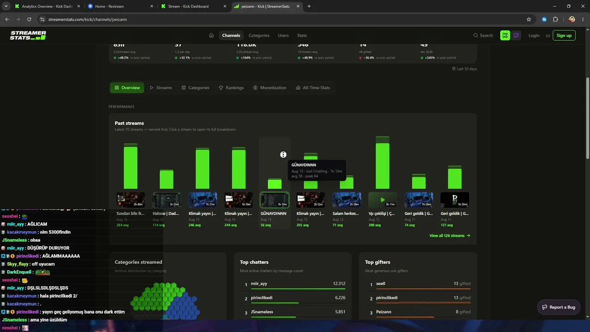590x332 pixels.
Task: Open the site Search
Action: [483, 36]
